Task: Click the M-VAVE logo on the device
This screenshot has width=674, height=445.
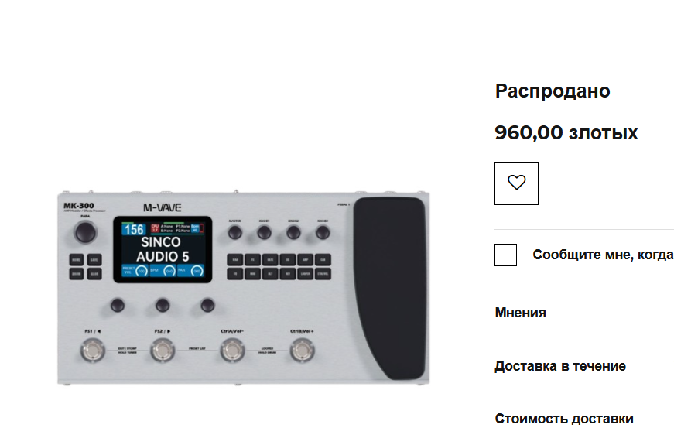Action: click(163, 207)
